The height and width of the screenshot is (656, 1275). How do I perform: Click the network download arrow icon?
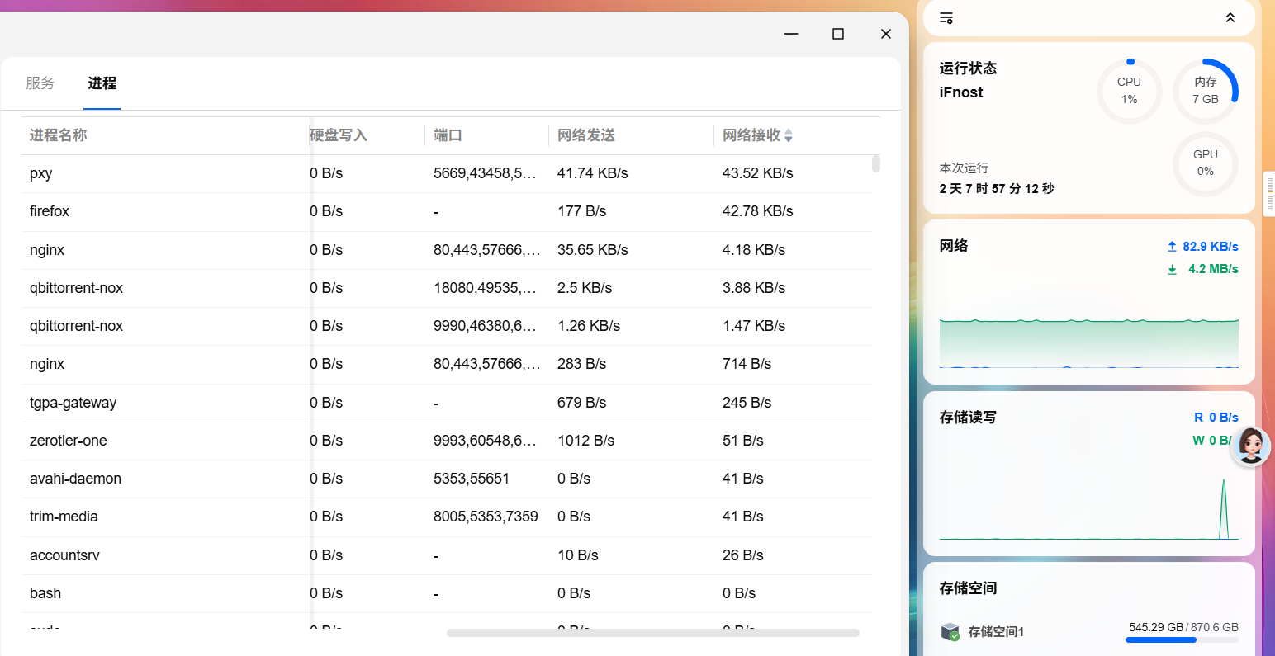click(1172, 269)
